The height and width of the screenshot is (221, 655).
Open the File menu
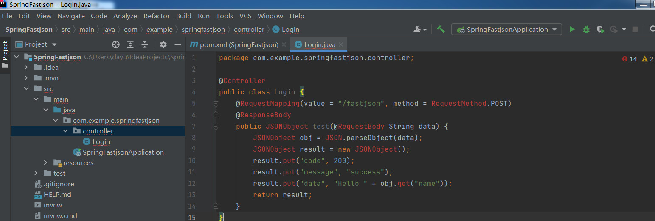point(7,16)
